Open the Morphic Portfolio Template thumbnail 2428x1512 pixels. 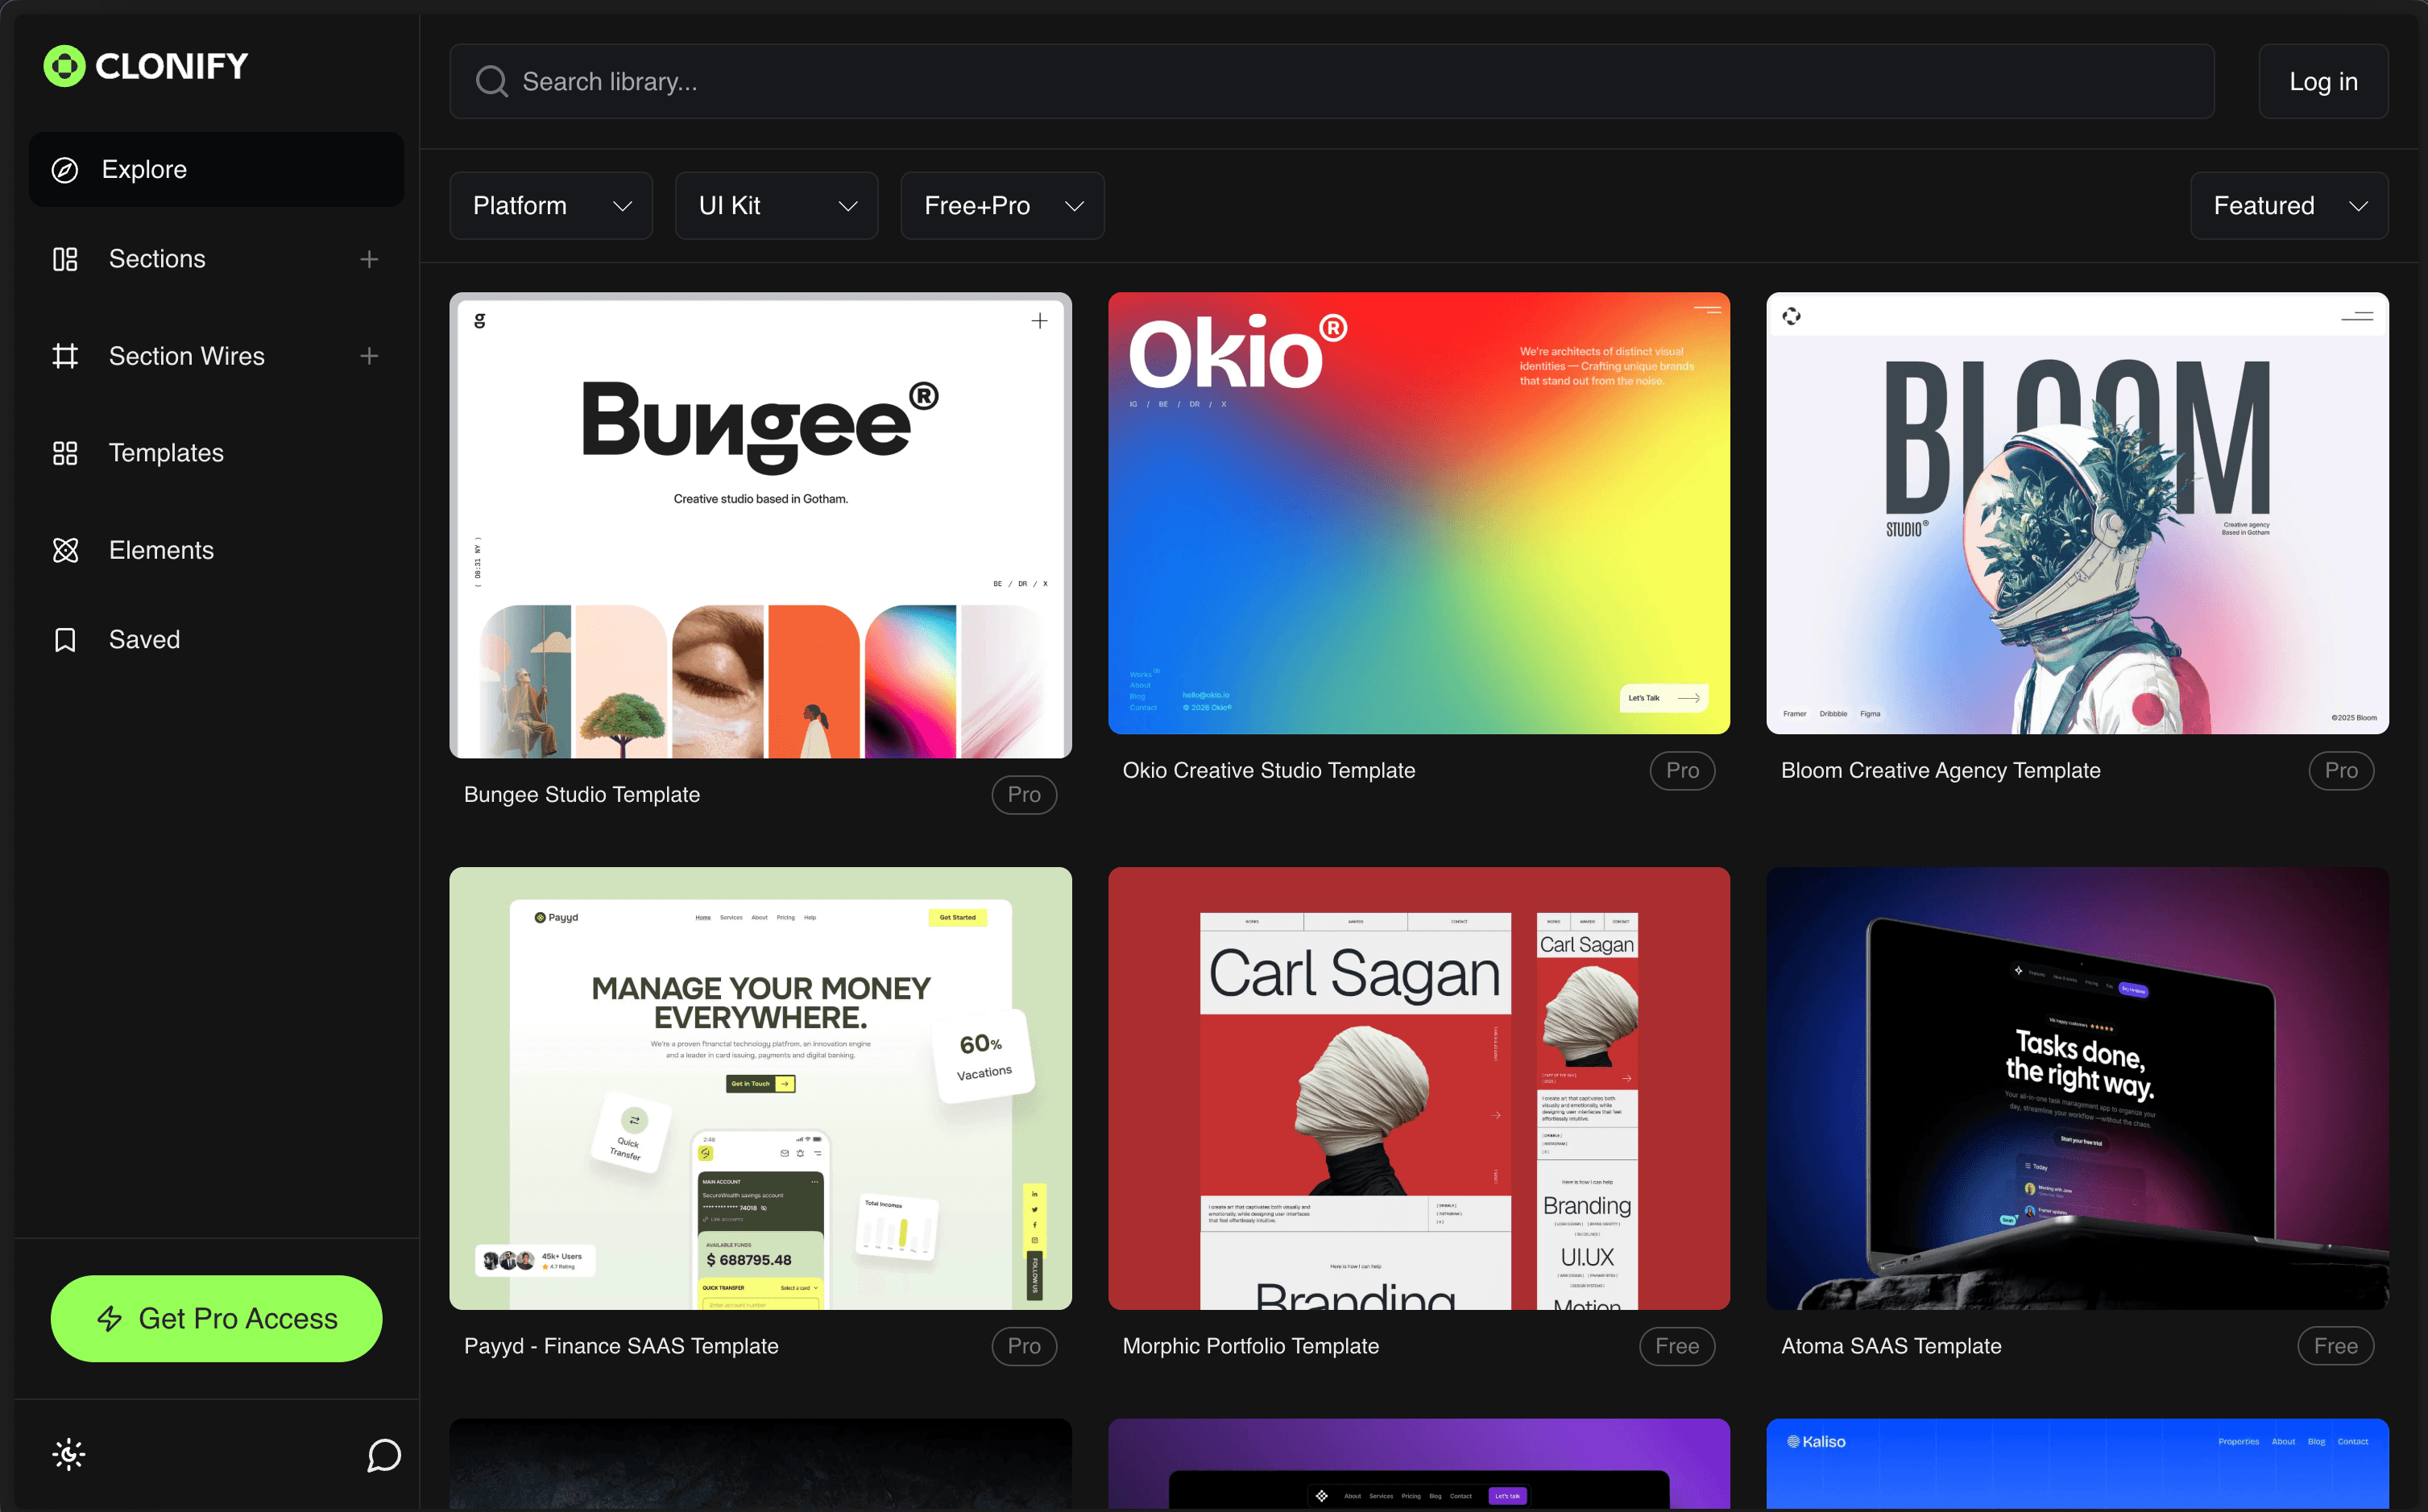pos(1418,1088)
